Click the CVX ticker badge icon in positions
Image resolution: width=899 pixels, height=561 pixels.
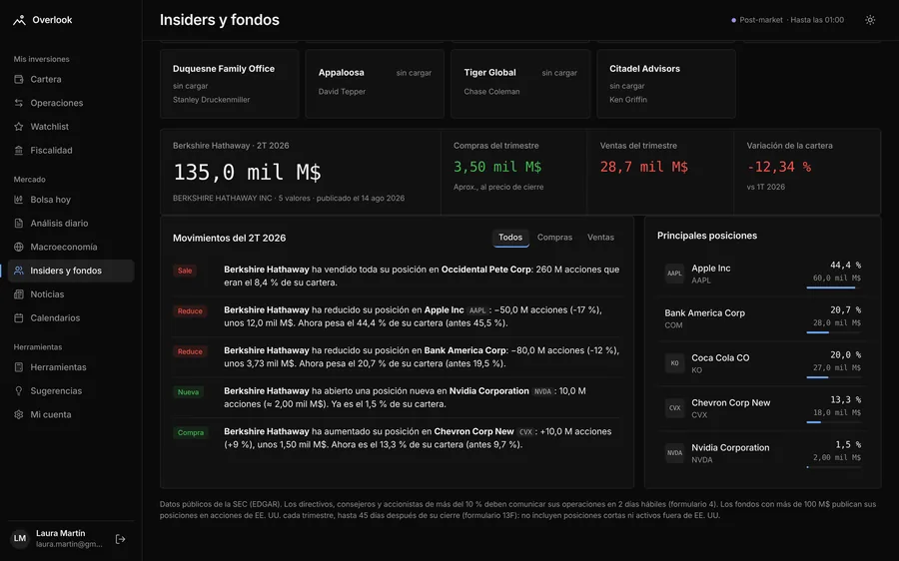click(674, 408)
